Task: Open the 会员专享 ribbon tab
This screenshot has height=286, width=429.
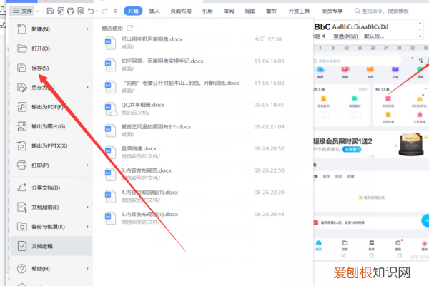Action: (x=332, y=11)
